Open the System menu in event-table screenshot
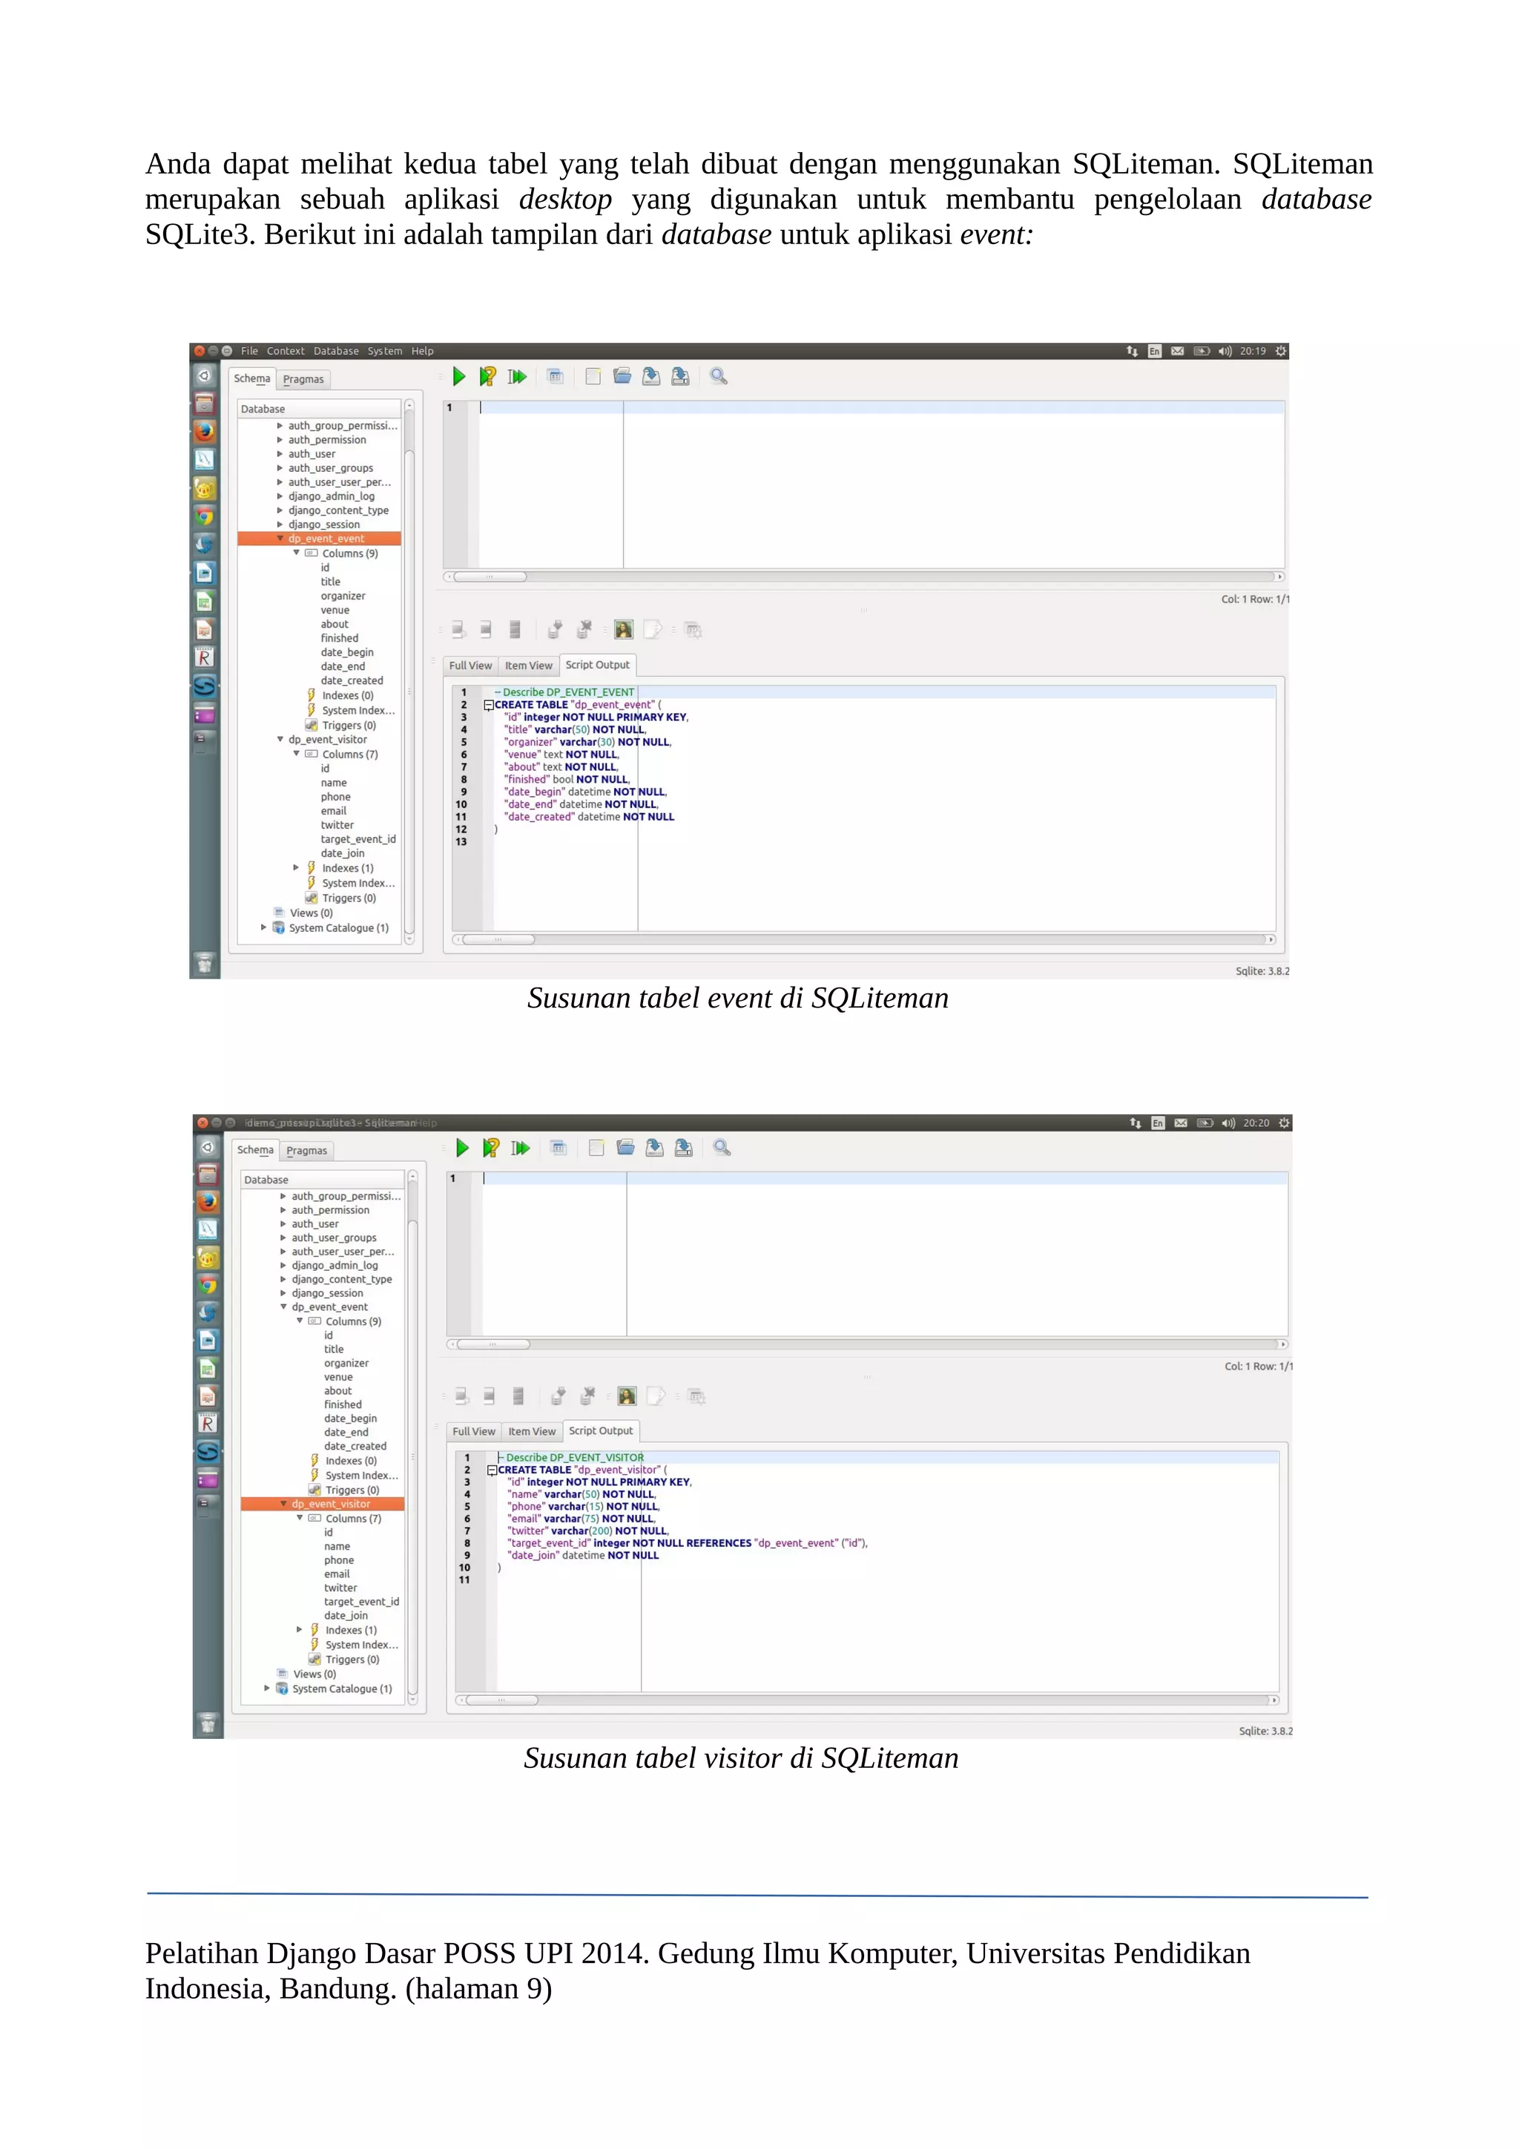 pyautogui.click(x=385, y=351)
